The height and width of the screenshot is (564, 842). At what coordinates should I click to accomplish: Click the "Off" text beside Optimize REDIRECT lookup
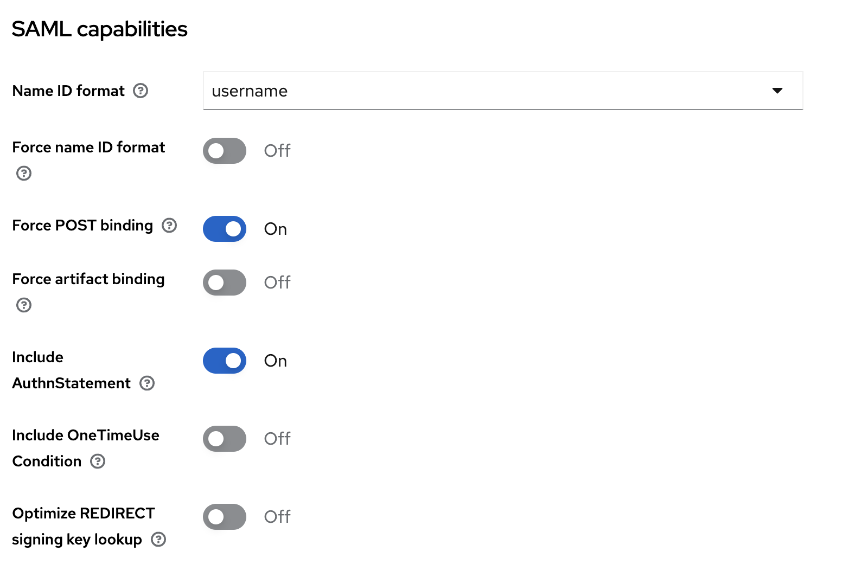[x=277, y=517]
